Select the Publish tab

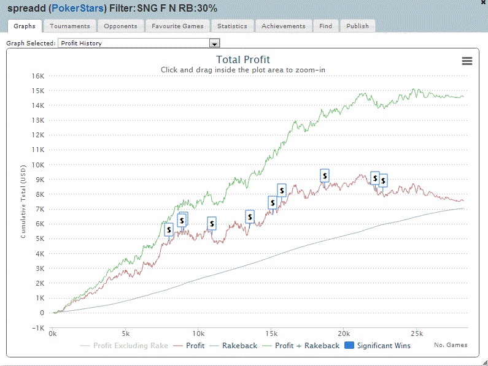357,26
